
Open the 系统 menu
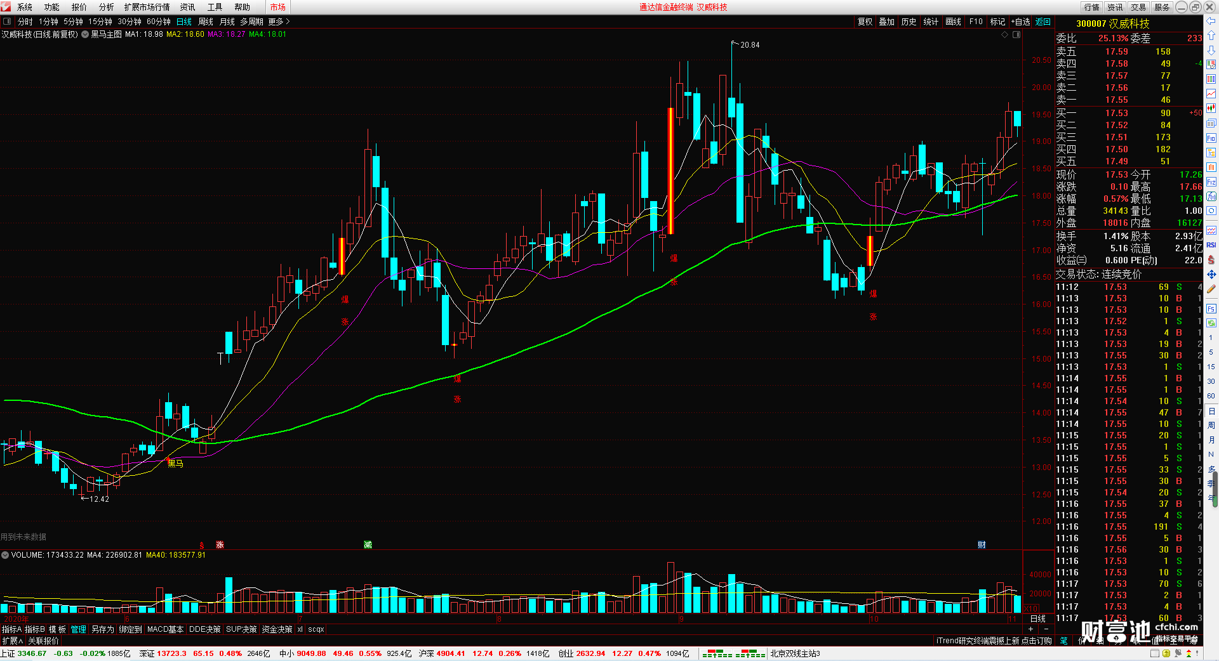25,7
